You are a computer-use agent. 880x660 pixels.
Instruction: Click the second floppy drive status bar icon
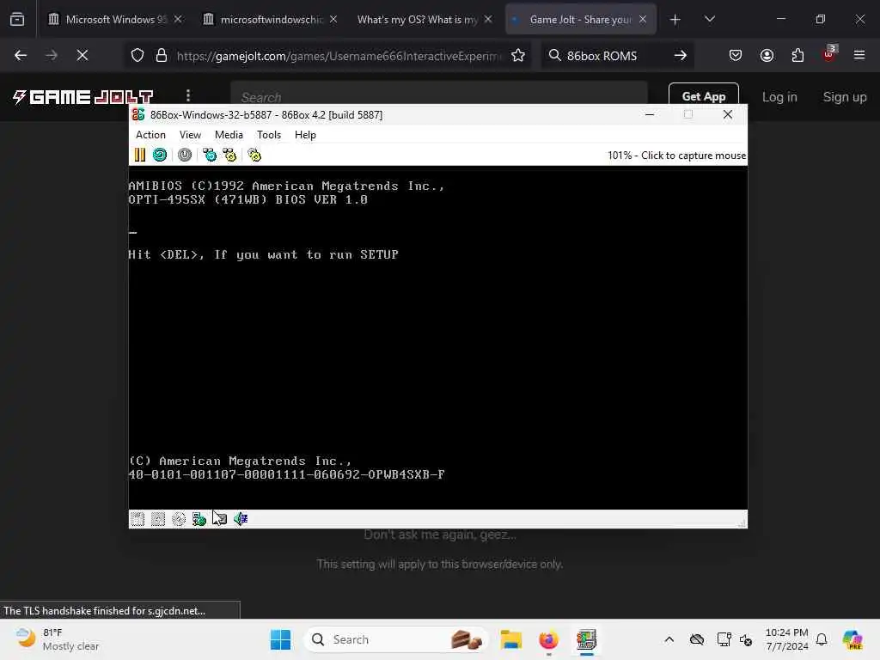point(158,519)
